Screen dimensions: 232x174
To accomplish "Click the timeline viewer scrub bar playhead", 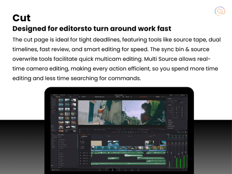I will [x=141, y=128].
